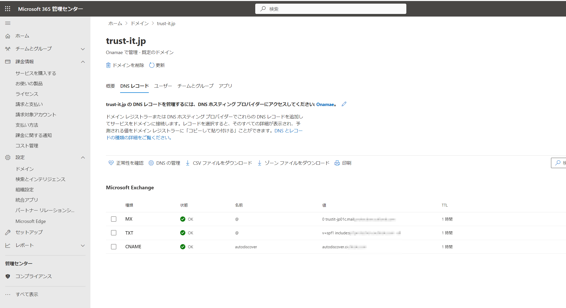Viewport: 566px width, 308px height.
Task: Open 検索とインテリジェンス in sidebar
Action: (x=40, y=179)
